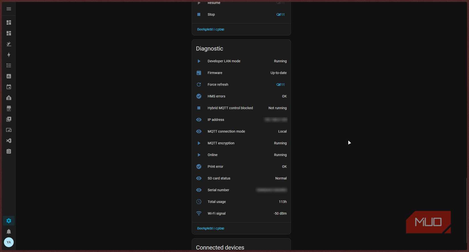
Task: Click the Total usage label
Action: click(x=217, y=202)
